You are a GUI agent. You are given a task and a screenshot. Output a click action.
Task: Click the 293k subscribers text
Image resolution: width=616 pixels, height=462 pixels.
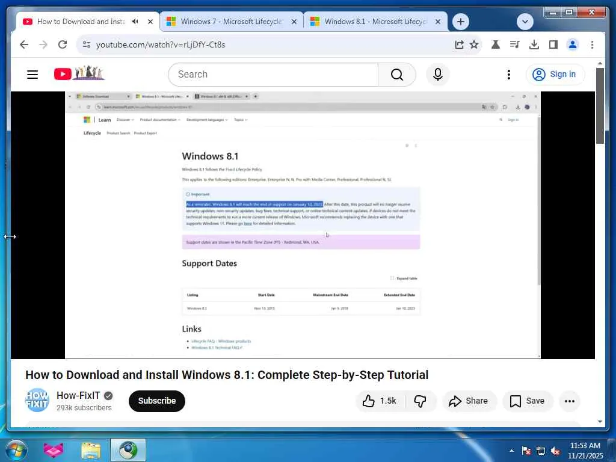point(84,408)
